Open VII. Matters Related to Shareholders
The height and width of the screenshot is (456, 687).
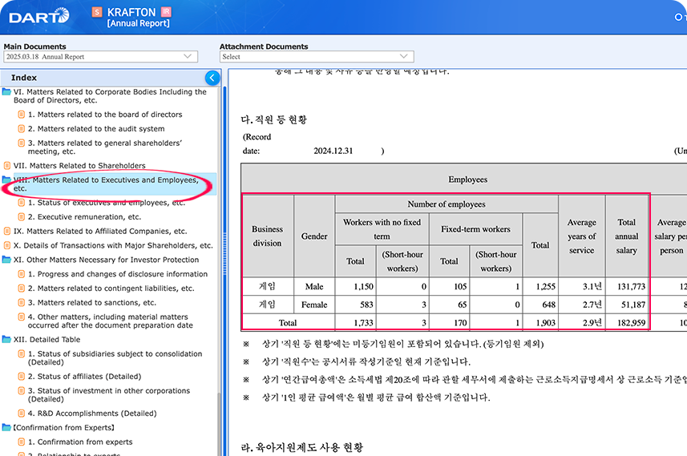click(79, 166)
